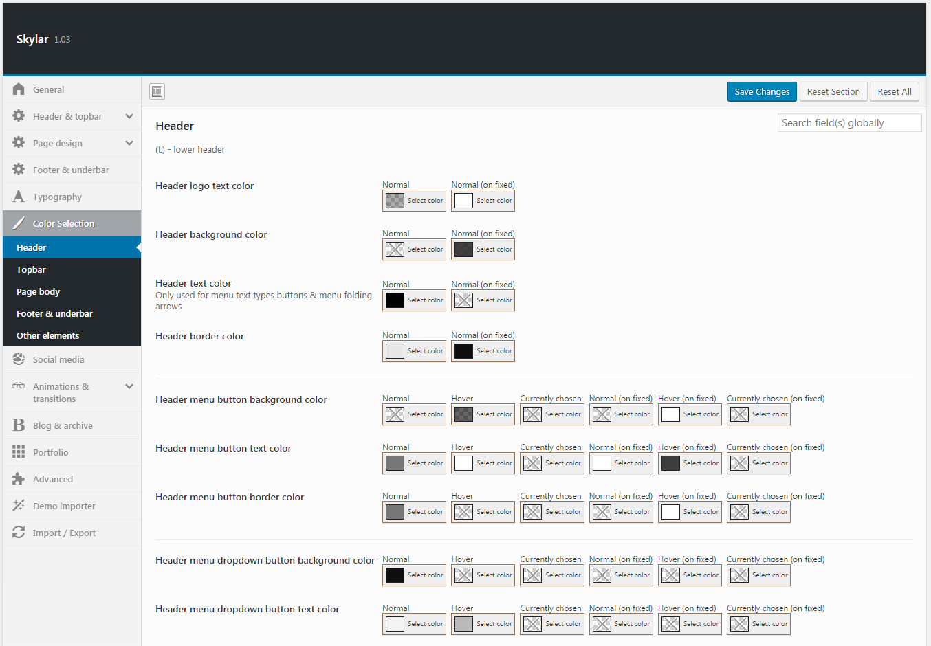Viewport: 931px width, 646px height.
Task: Open the Social media section
Action: click(72, 359)
